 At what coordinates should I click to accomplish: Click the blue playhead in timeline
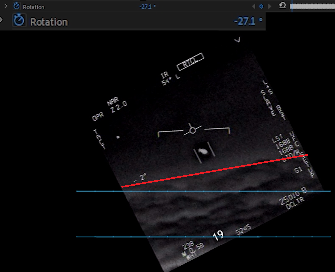[x=292, y=6]
